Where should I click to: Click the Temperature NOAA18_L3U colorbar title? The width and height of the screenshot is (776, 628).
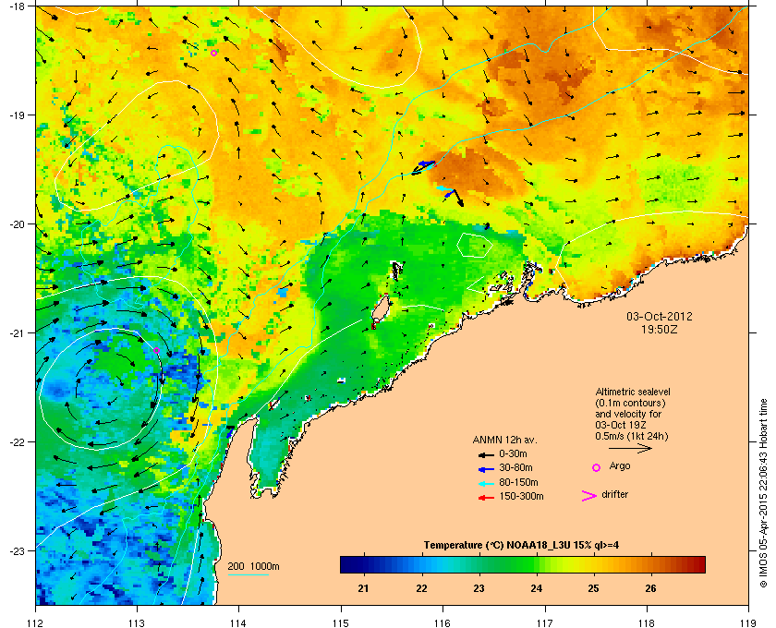[x=521, y=546]
